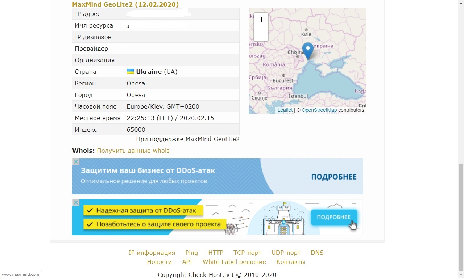Click the Ukraine flag icon
Screen dimensions: 464x278
click(130, 72)
